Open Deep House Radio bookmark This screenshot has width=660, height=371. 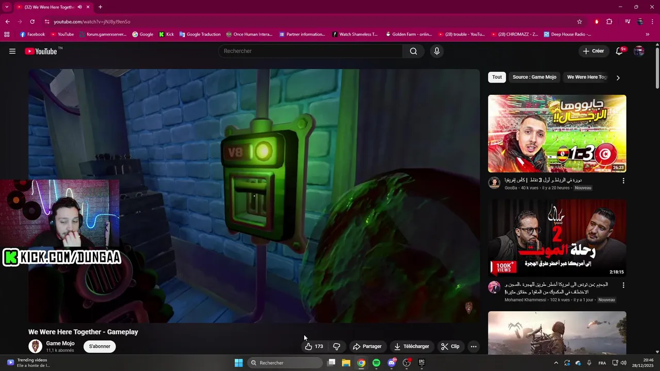567,35
